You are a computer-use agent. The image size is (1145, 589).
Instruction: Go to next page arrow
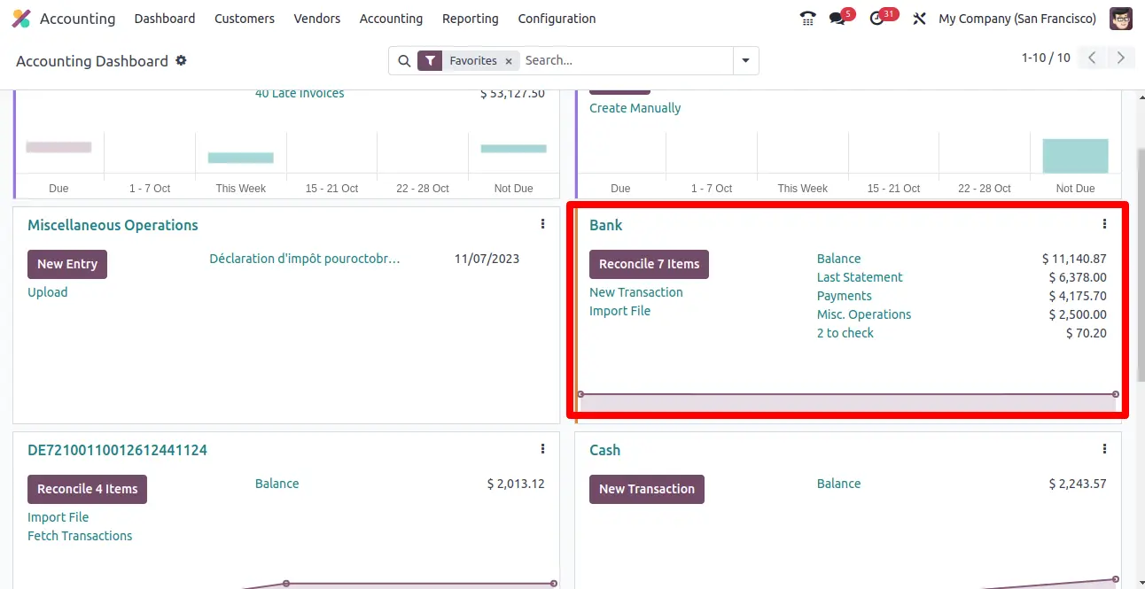[x=1121, y=58]
